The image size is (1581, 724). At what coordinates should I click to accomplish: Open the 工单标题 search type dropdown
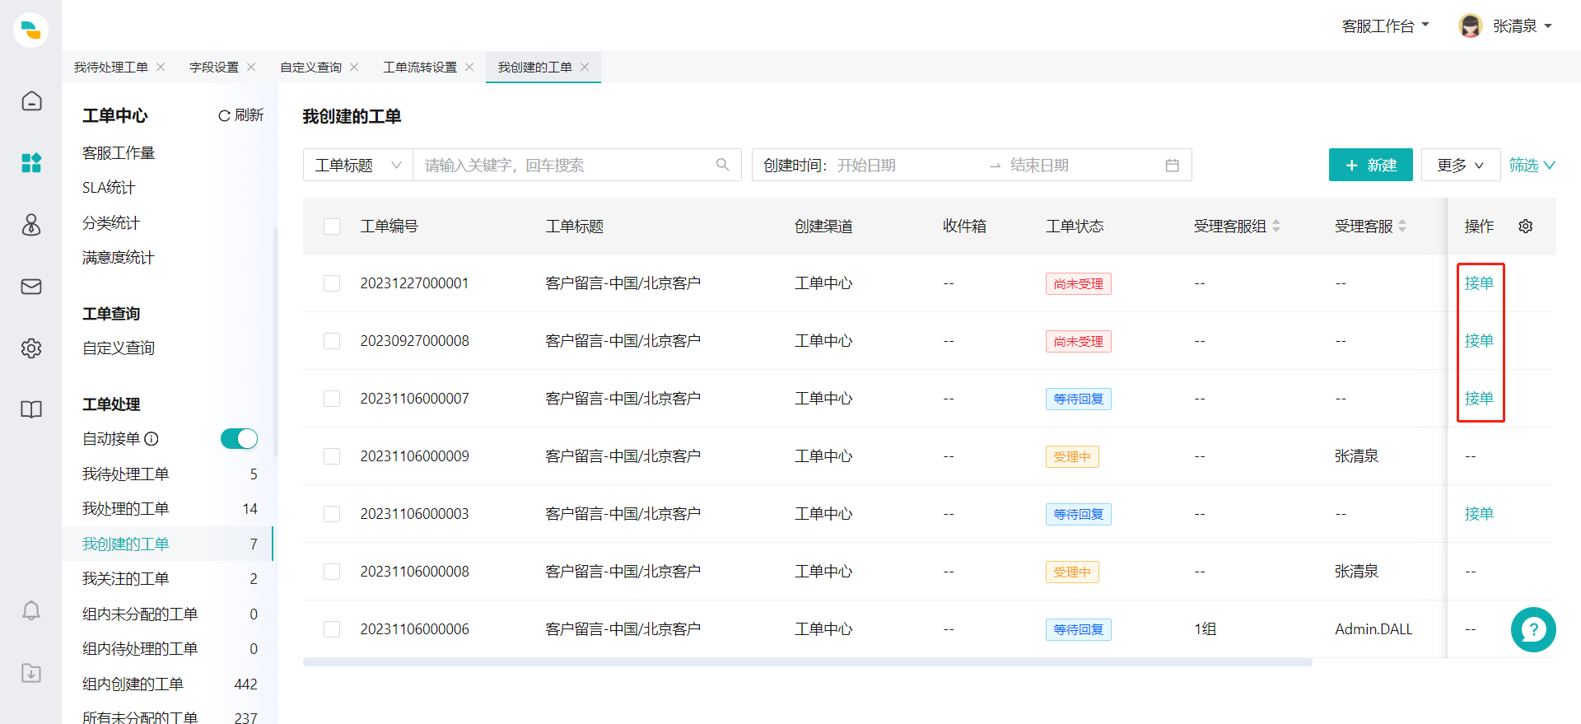click(x=358, y=165)
